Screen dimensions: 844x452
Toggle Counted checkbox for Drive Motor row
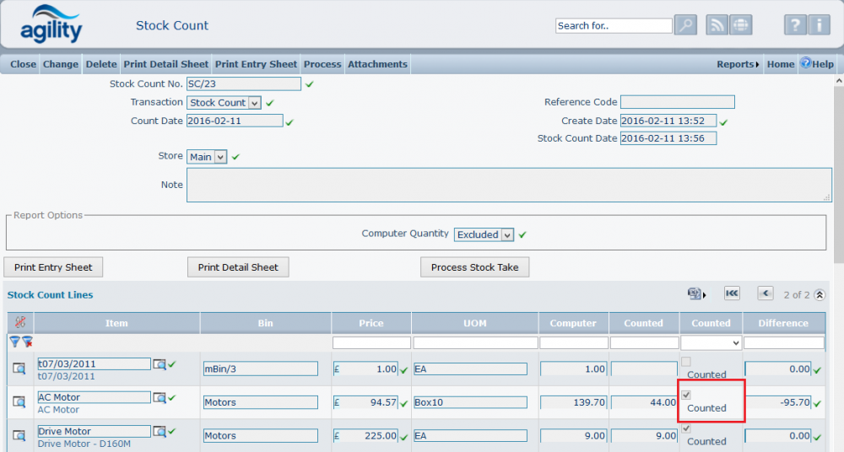[686, 428]
